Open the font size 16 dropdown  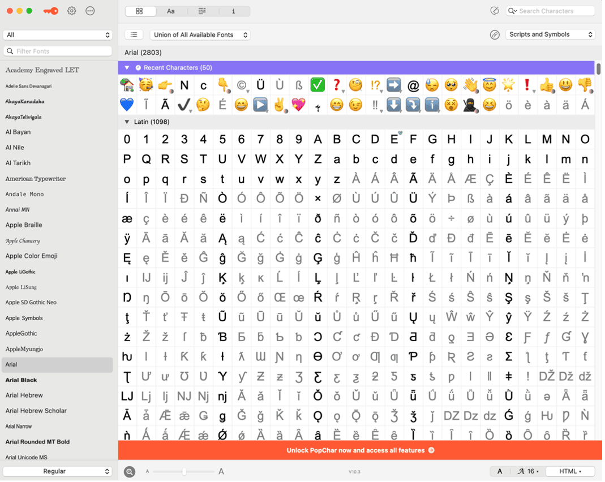(x=528, y=471)
